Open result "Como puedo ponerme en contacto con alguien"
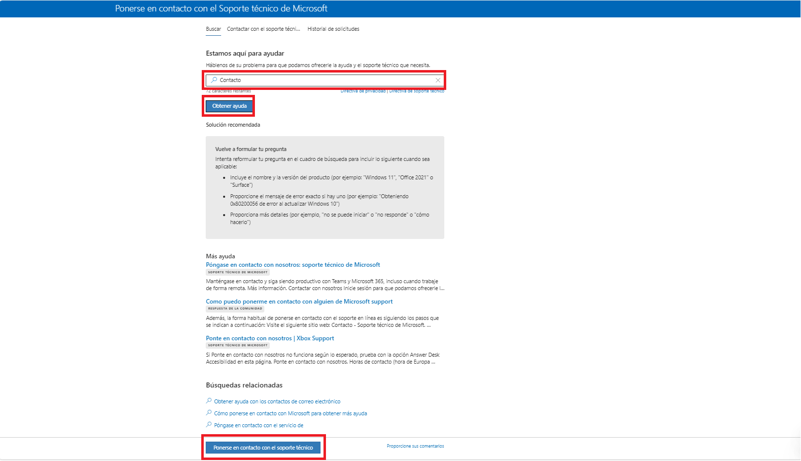801x461 pixels. tap(299, 302)
